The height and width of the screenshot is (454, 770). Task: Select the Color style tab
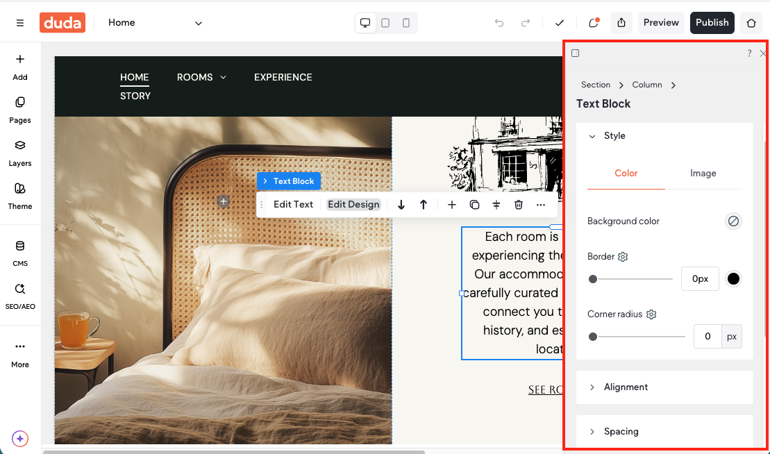(x=626, y=174)
